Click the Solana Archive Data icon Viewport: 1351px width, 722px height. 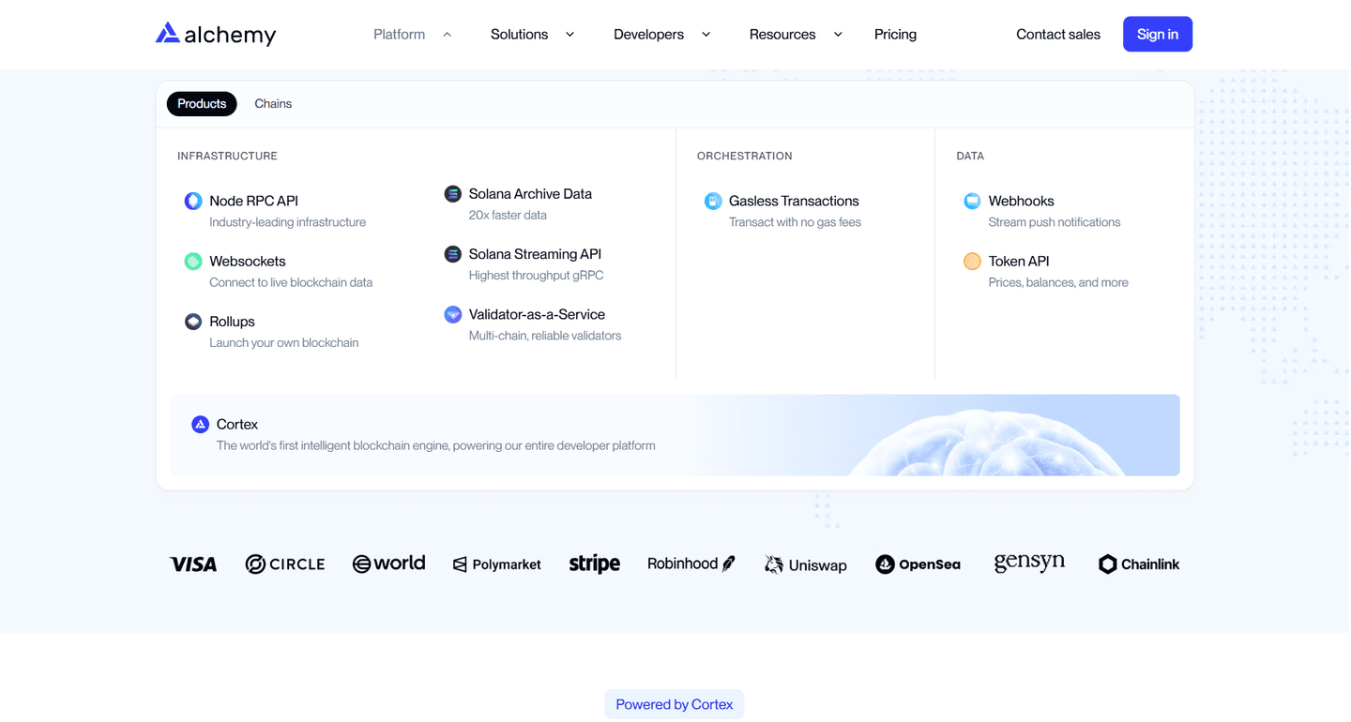[453, 194]
